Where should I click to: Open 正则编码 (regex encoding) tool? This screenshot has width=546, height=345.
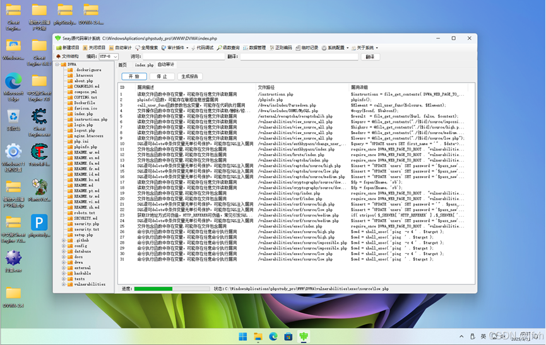coord(281,48)
